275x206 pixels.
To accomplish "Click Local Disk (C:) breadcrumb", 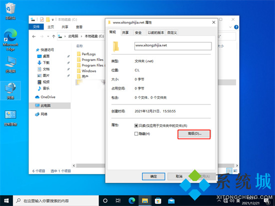I will coord(94,36).
